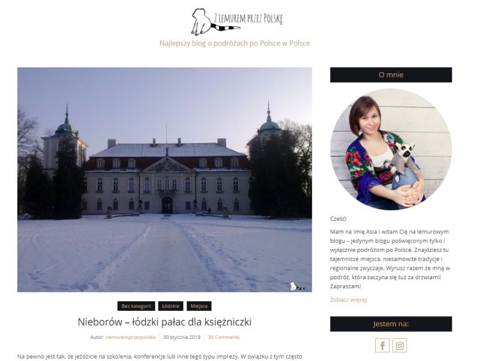Click the lemur watermark on palace photo
The height and width of the screenshot is (361, 478).
coord(297,286)
